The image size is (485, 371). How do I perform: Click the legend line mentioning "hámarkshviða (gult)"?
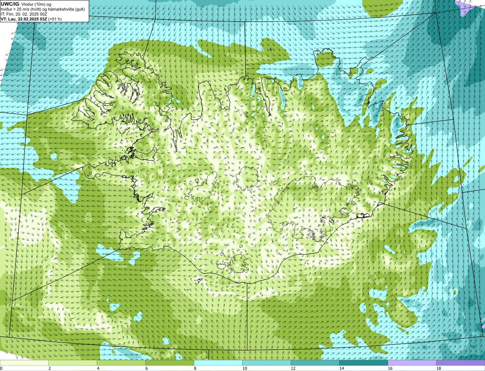[x=43, y=9]
